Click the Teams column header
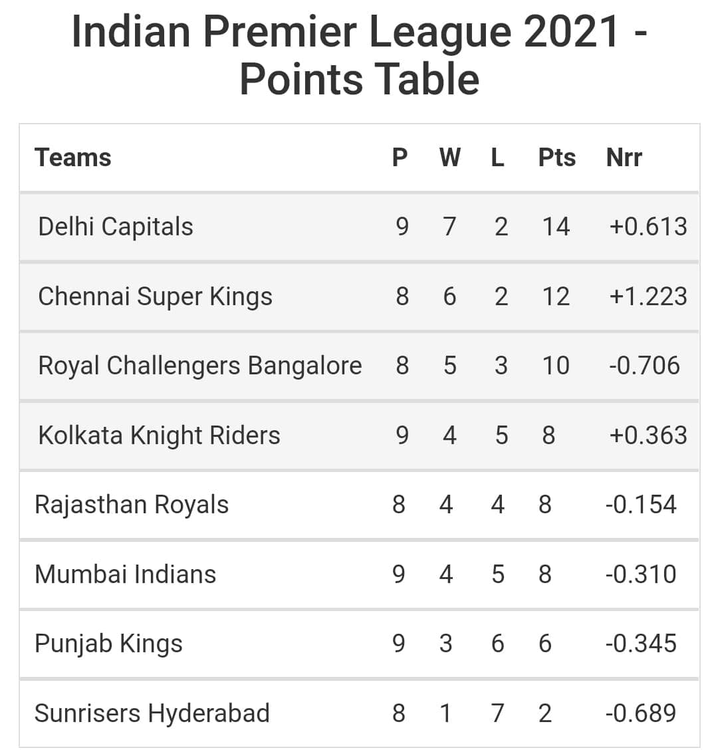The width and height of the screenshot is (712, 750). pos(72,158)
